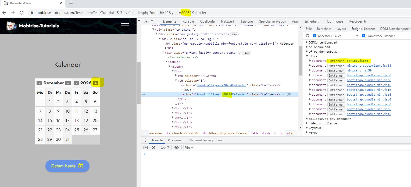The height and width of the screenshot is (187, 411).
Task: Open new browser tab with plus
Action: (71, 3)
